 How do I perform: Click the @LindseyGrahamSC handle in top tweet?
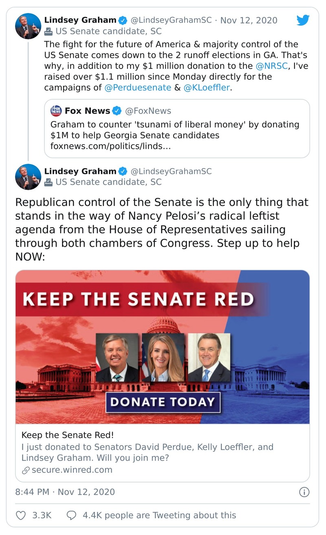coord(171,20)
